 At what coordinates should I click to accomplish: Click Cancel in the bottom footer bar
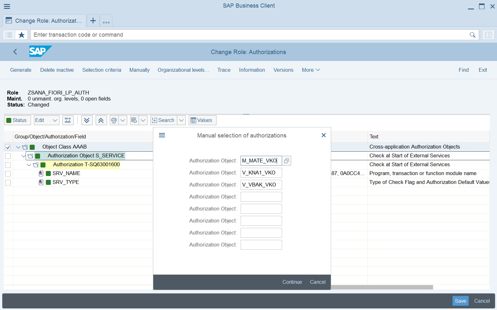coord(482,301)
